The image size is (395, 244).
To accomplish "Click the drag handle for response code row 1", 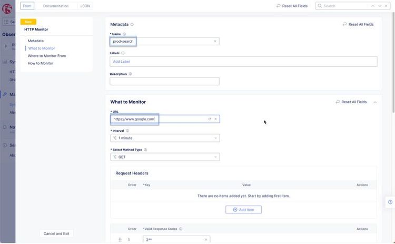I will pyautogui.click(x=120, y=240).
